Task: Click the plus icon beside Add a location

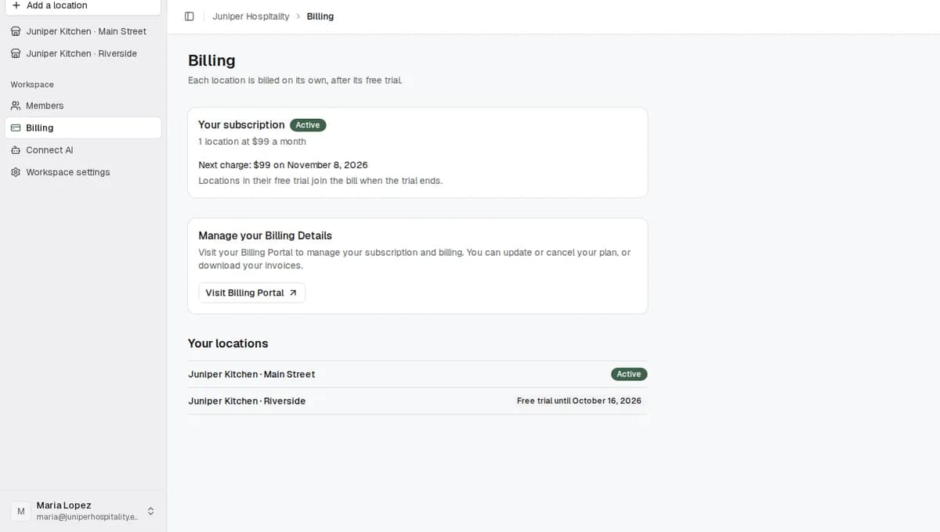Action: click(x=16, y=5)
